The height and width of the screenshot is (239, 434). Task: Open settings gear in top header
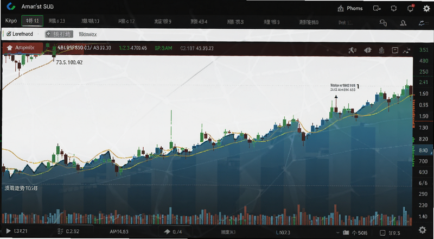(x=426, y=8)
